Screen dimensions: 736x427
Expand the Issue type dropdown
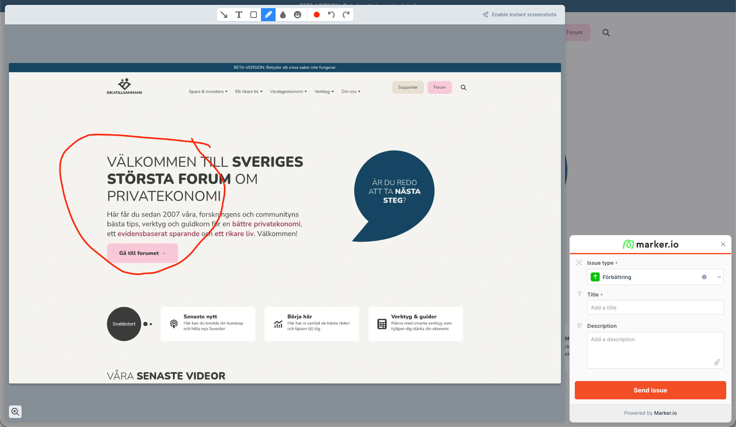click(x=719, y=277)
